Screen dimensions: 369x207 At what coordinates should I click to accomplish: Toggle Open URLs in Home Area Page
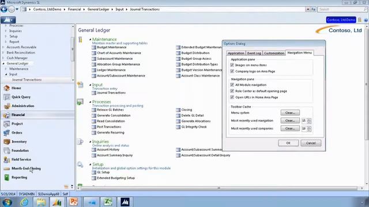click(x=232, y=97)
